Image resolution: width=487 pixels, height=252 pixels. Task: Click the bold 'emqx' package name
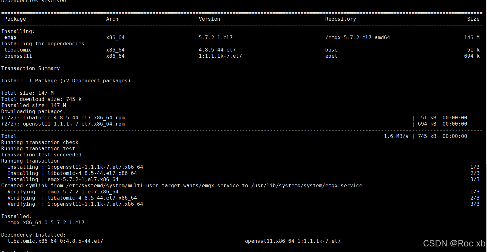pyautogui.click(x=10, y=38)
